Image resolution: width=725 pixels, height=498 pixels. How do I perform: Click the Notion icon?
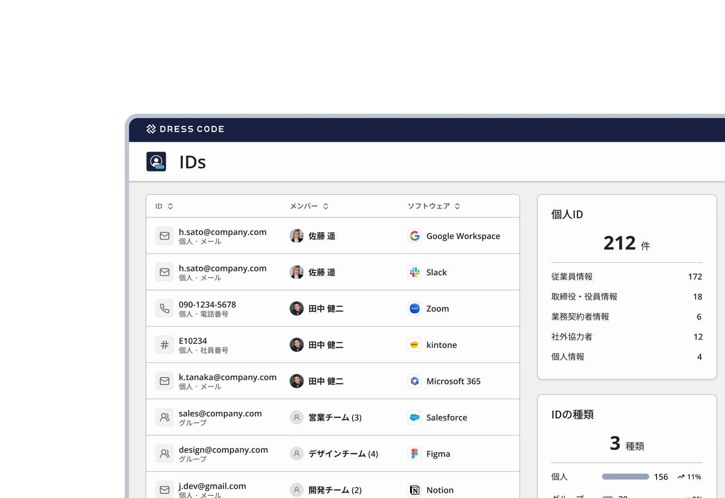click(415, 490)
